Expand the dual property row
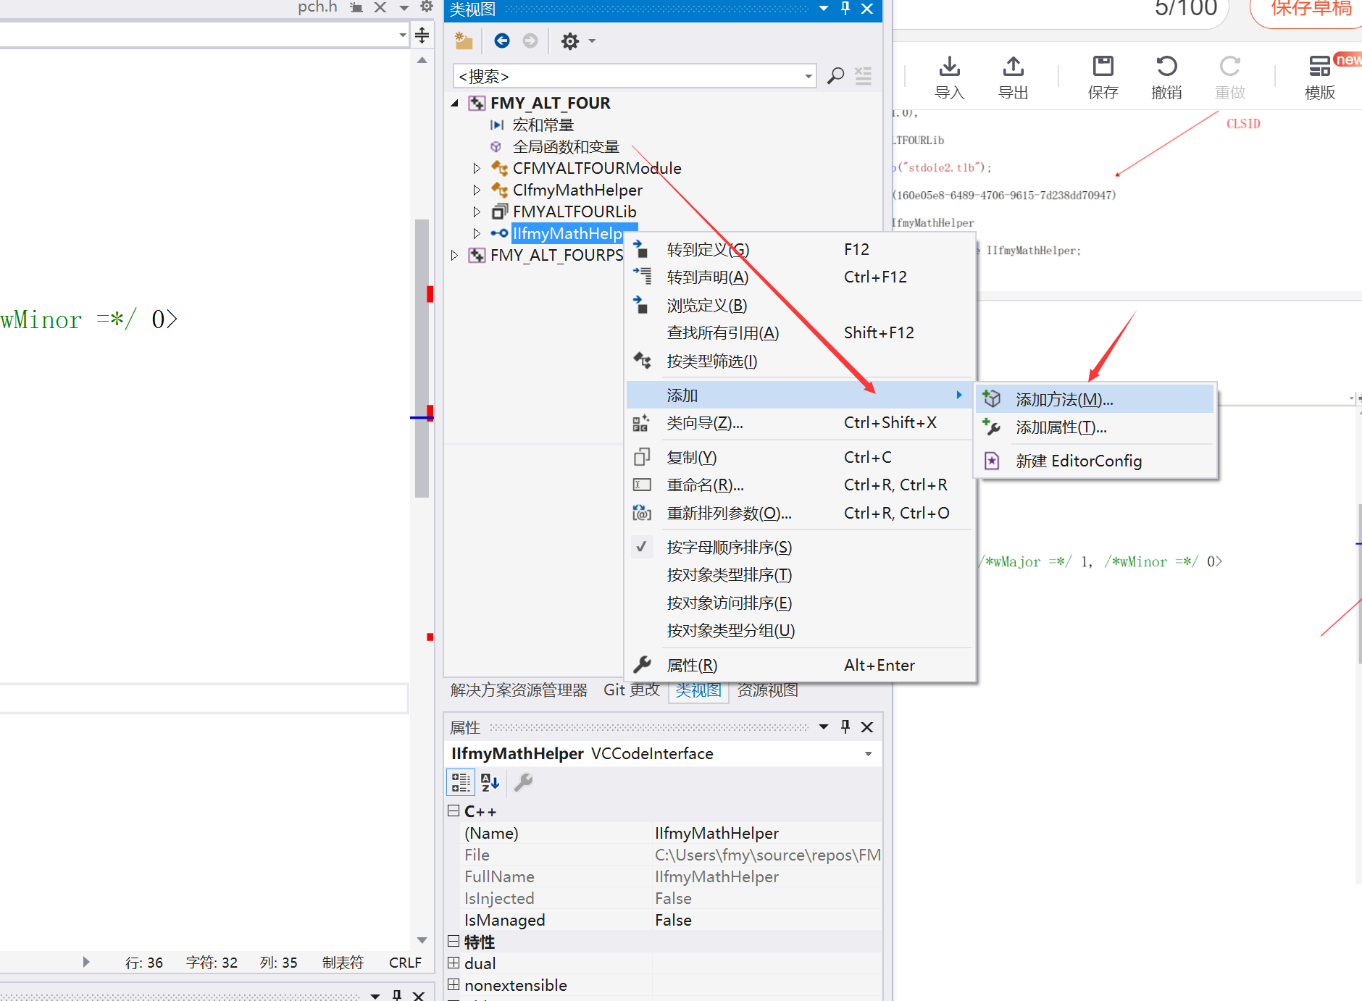Screen dimensions: 1362x1001 (454, 963)
